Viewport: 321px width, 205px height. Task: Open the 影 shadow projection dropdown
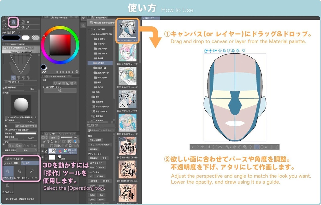(x=26, y=126)
